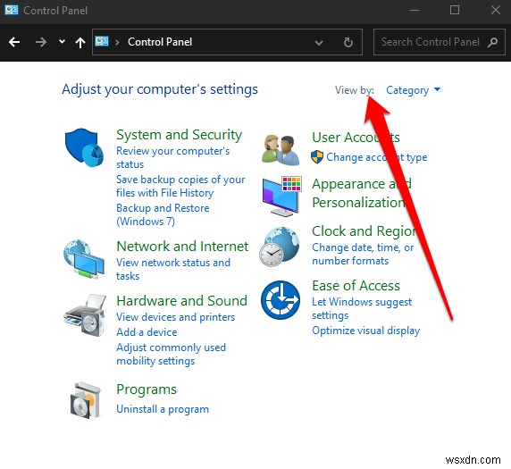Open the Hardware and Sound printer icon
Screen dimensions: 511x469
point(85,315)
